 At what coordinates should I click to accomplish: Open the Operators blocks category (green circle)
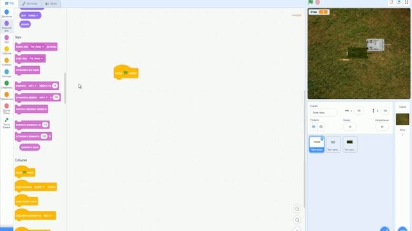(x=6, y=85)
